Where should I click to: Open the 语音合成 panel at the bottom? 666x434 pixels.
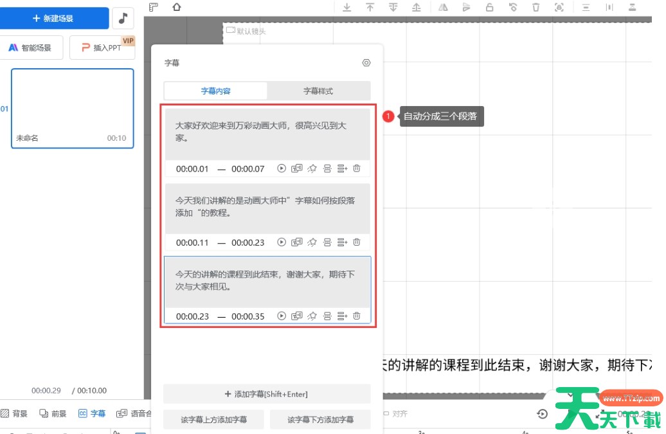click(x=138, y=413)
